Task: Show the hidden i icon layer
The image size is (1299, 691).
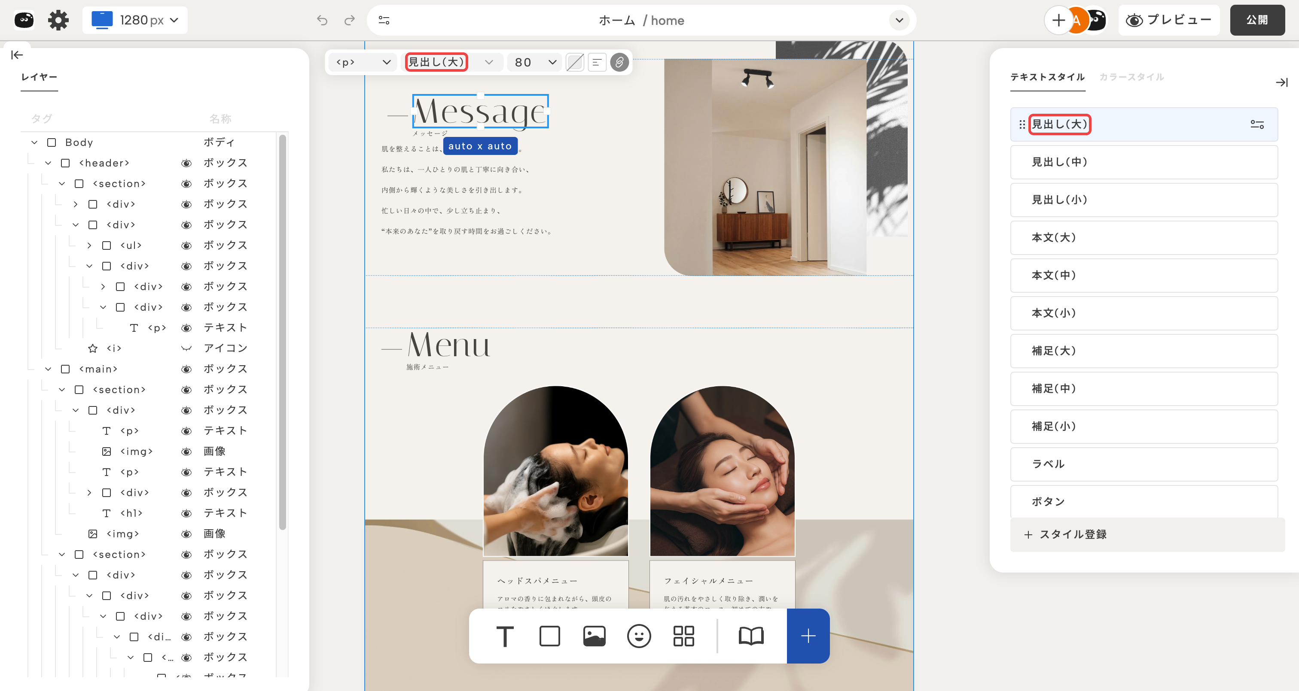Action: pos(186,348)
